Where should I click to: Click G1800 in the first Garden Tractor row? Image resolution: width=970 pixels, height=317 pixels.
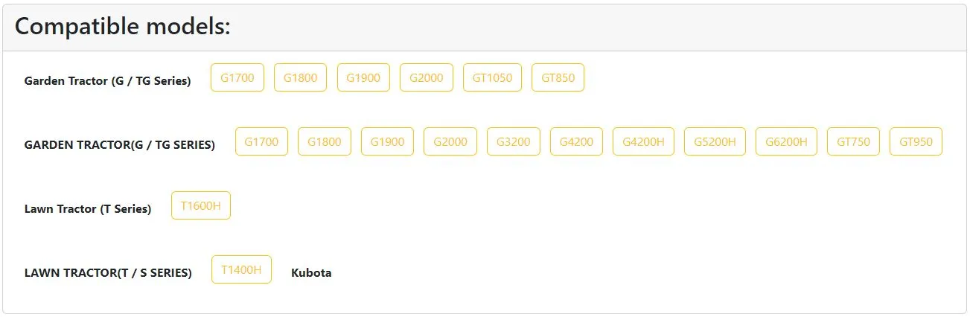tap(300, 77)
